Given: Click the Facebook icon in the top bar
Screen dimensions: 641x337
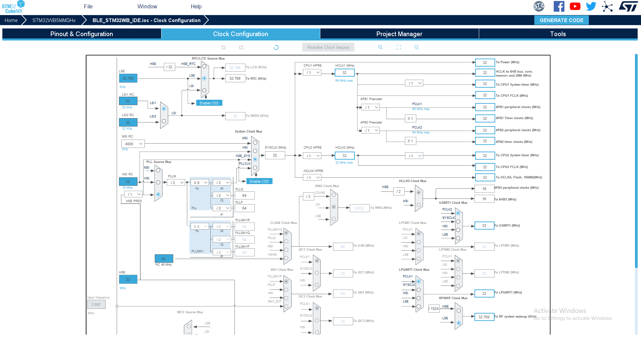Looking at the screenshot, I should click(x=559, y=6).
